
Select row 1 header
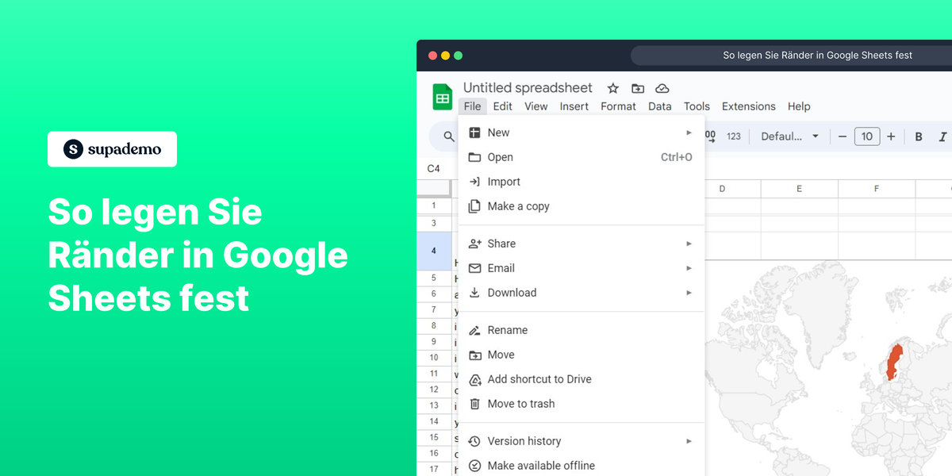[434, 205]
